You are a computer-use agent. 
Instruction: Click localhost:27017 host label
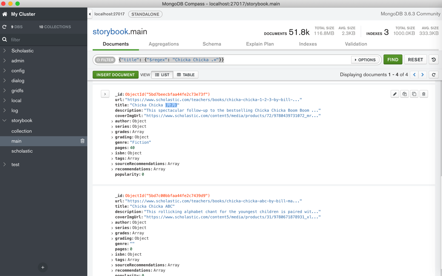pos(109,14)
